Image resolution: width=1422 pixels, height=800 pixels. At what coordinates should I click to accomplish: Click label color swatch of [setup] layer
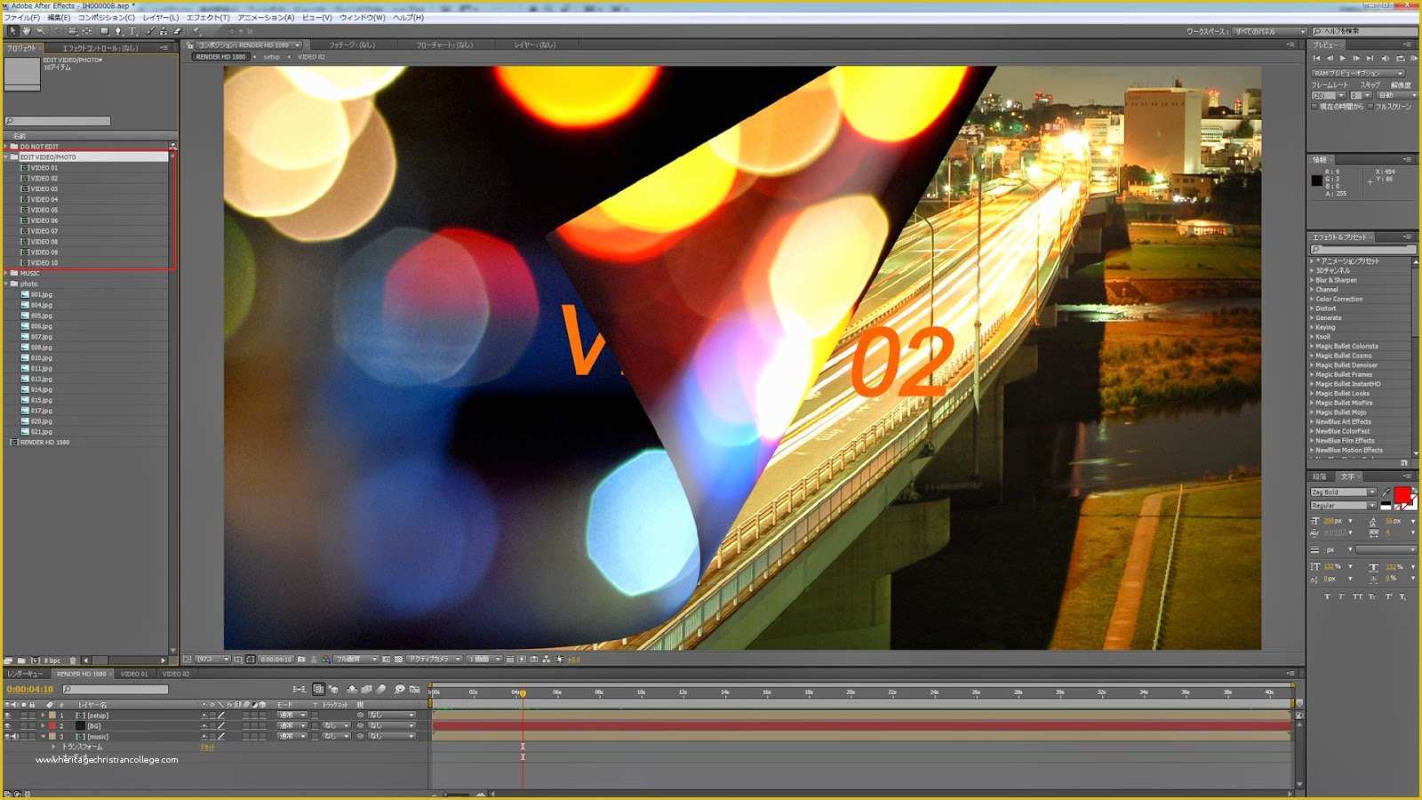[52, 715]
